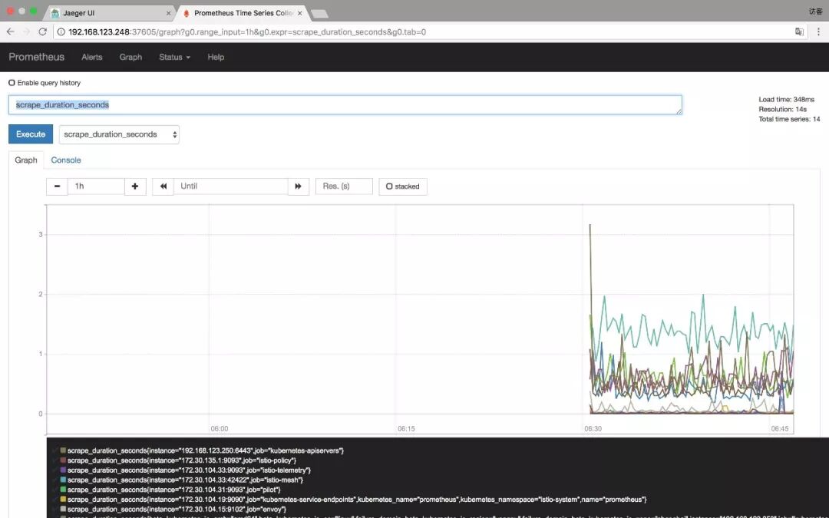The height and width of the screenshot is (518, 829).
Task: Toggle the istio-policy series color swatch
Action: pos(63,460)
